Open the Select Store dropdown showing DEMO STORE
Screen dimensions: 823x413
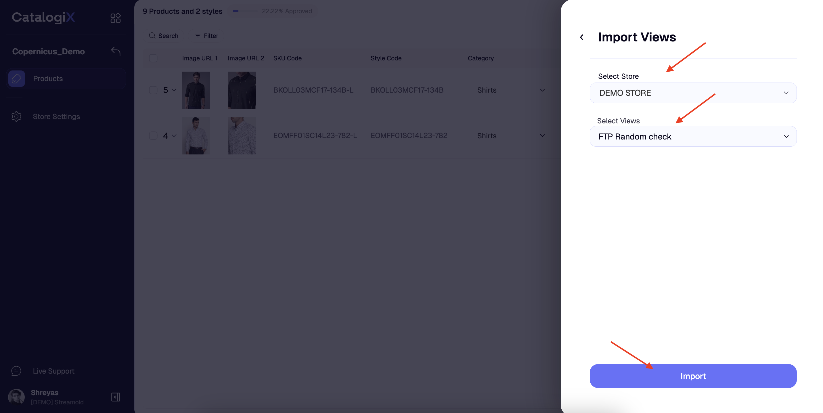coord(693,93)
